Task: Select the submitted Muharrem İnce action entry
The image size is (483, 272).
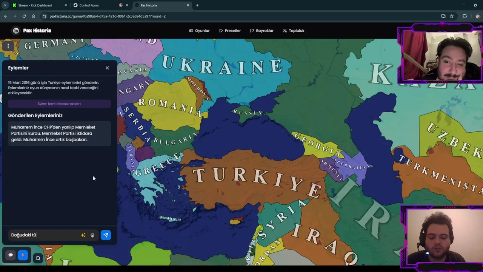Action: 59,133
